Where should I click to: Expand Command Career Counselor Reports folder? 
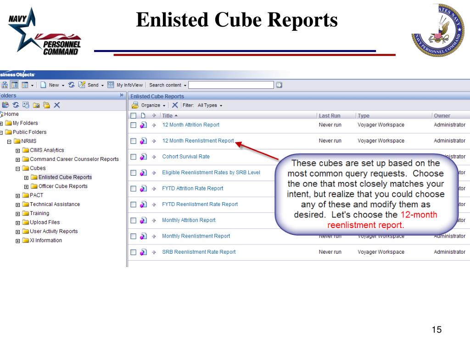[18, 159]
